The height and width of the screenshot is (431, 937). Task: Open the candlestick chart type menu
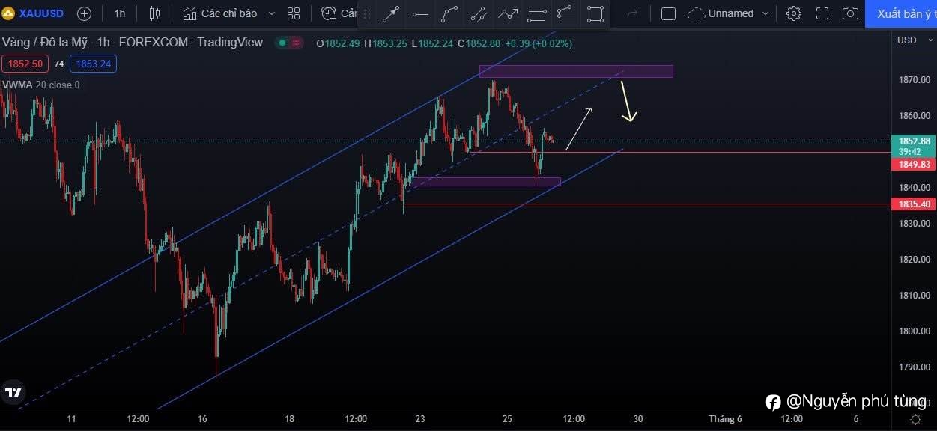(154, 13)
